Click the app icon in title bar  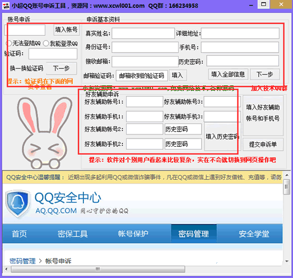point(6,6)
